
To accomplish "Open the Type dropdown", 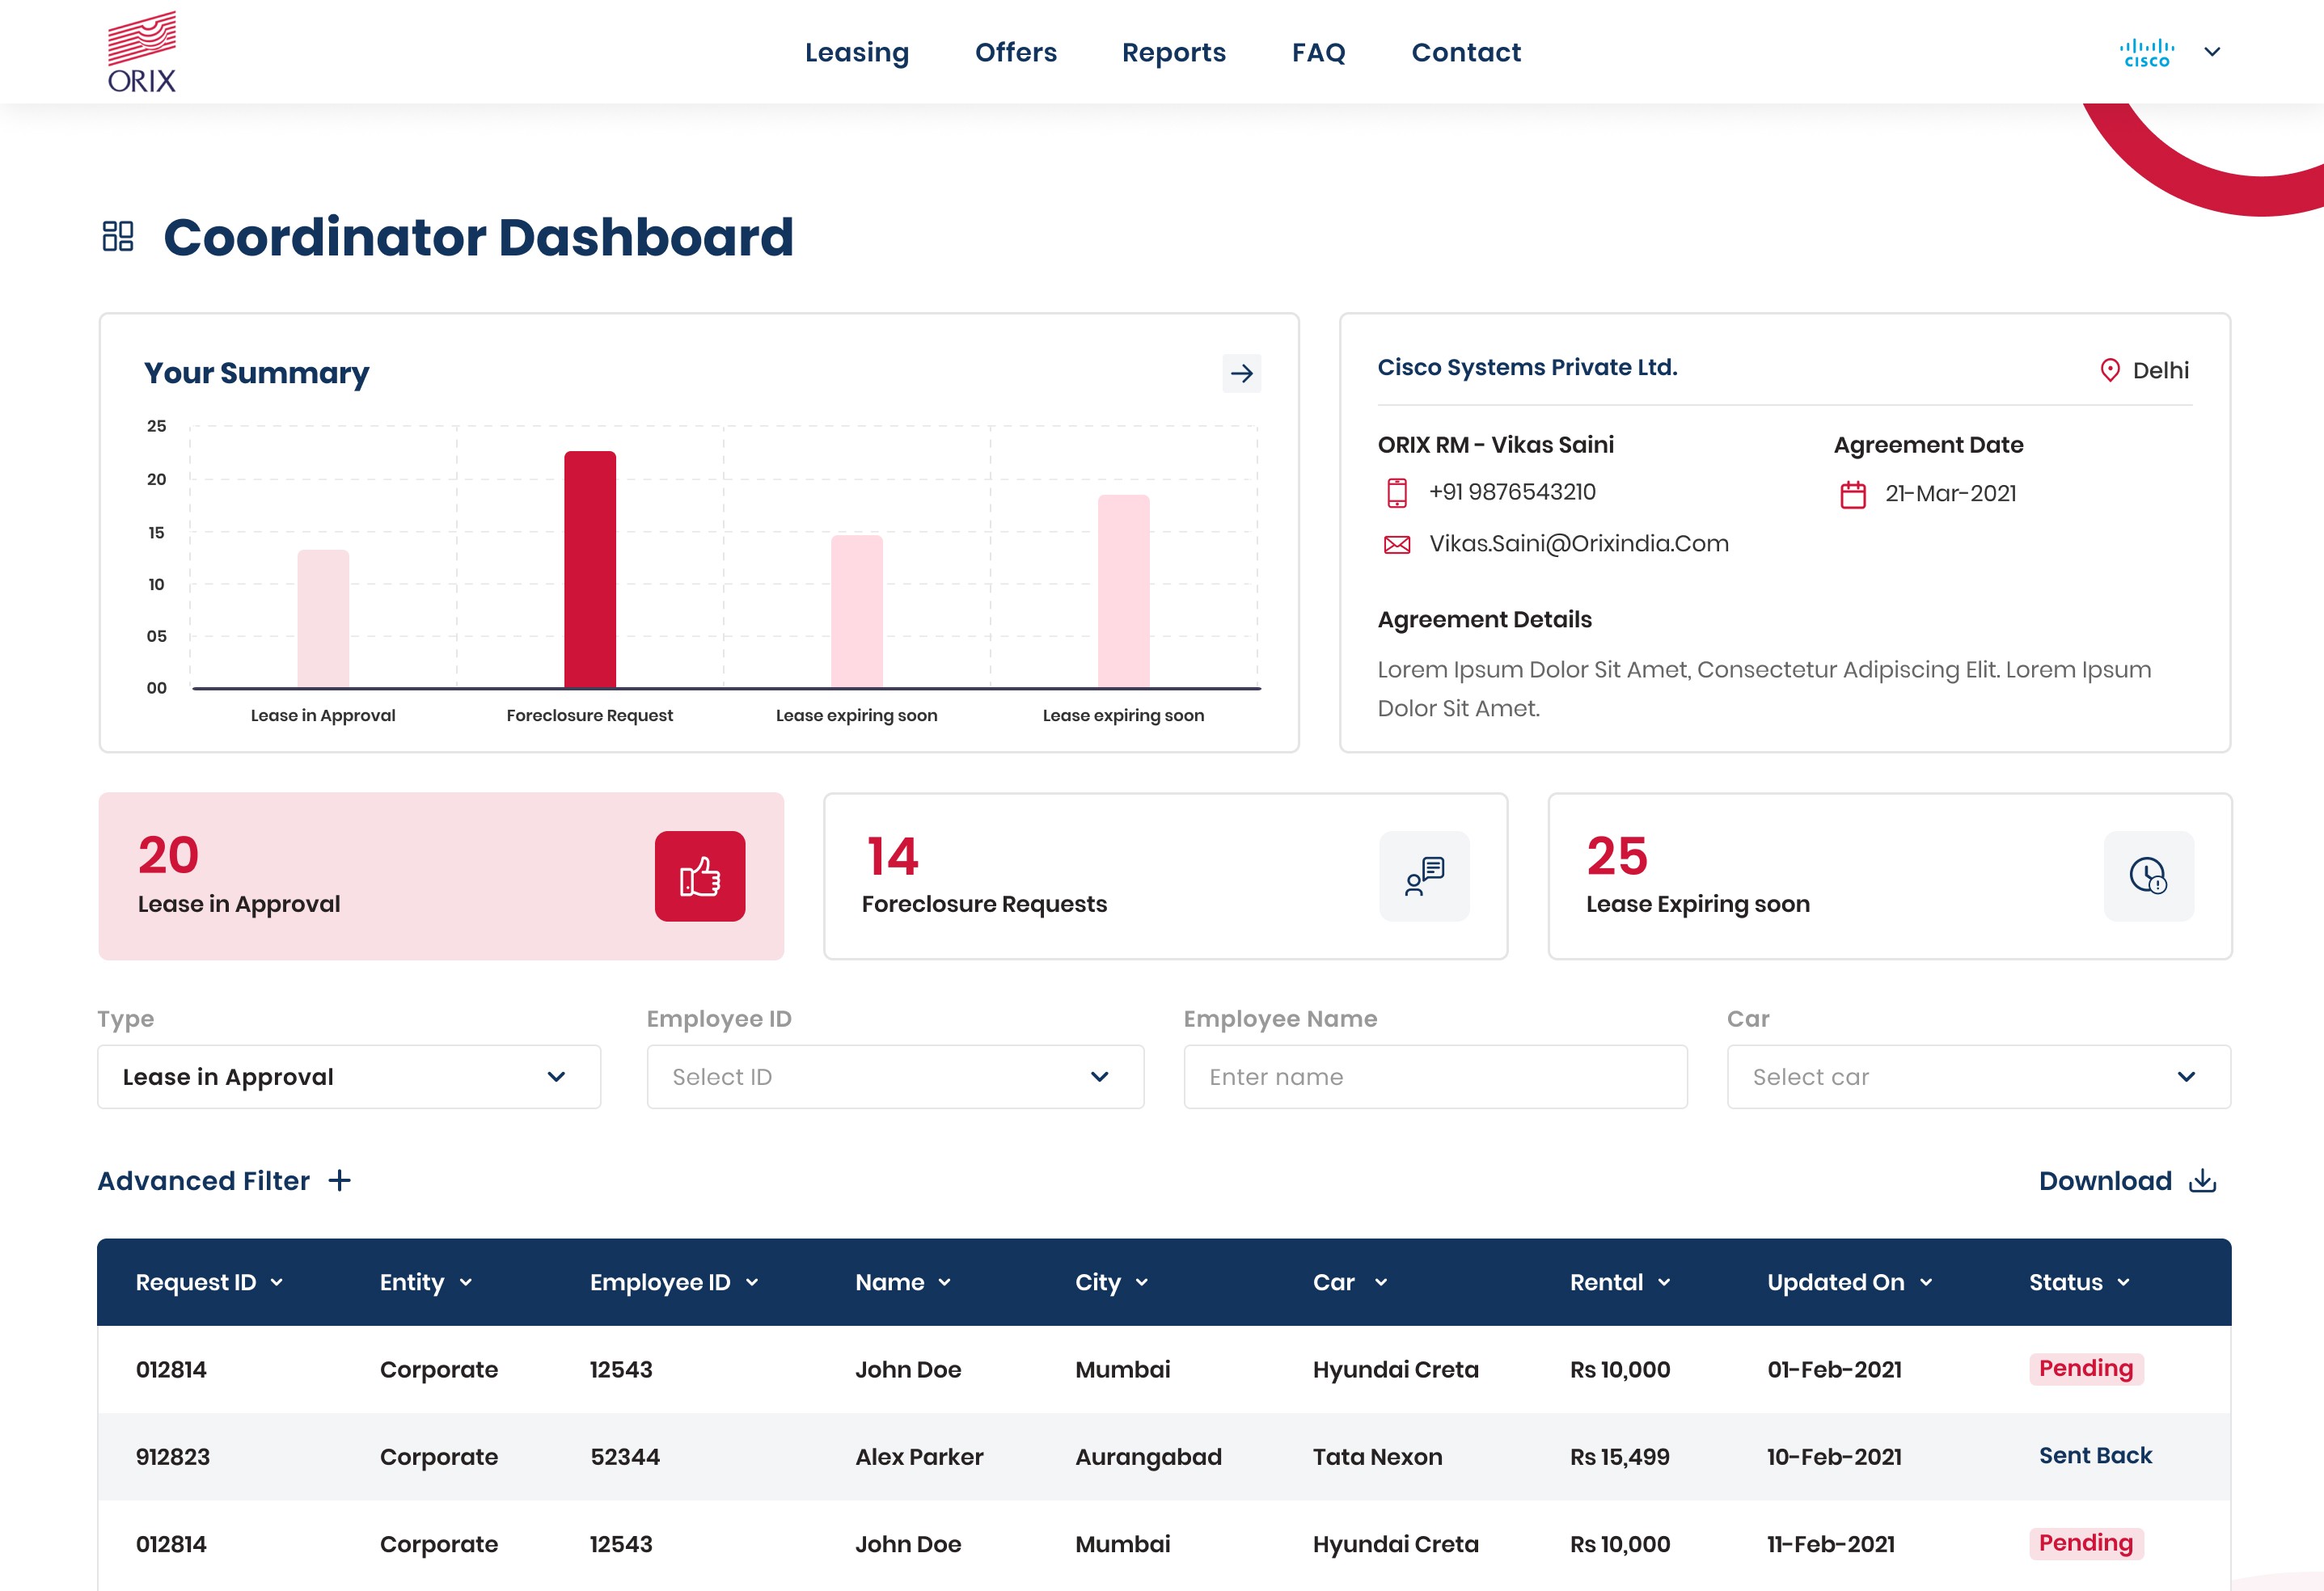I will pyautogui.click(x=349, y=1077).
